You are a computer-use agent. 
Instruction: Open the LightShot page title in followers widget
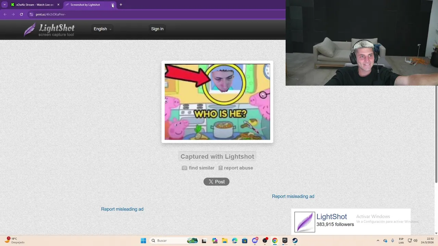(332, 217)
